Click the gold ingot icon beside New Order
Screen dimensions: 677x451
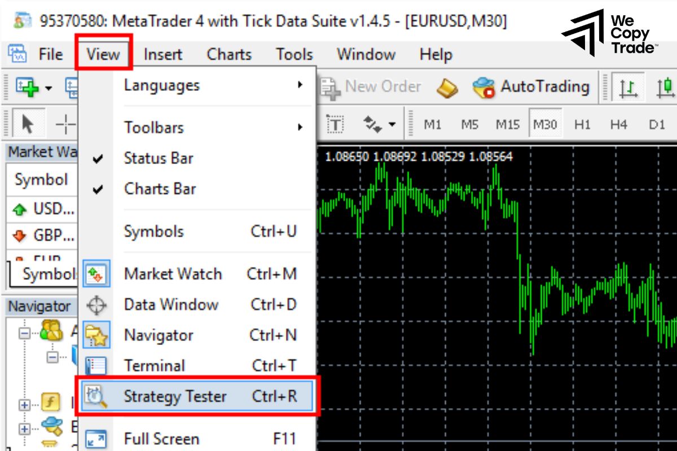(446, 87)
